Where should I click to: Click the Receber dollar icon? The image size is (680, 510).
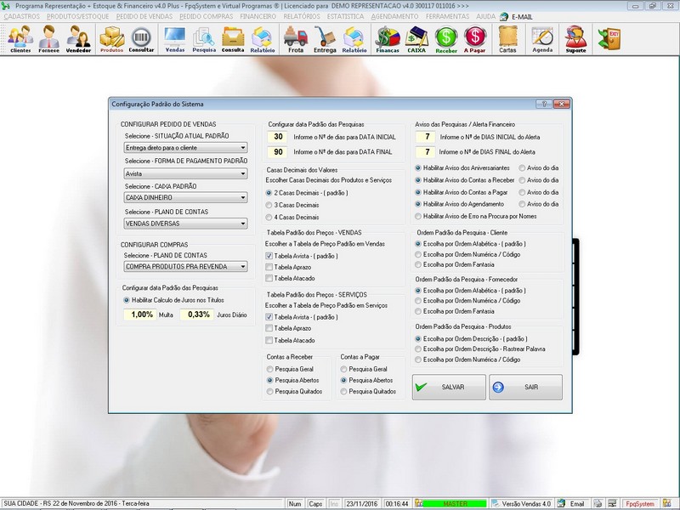pyautogui.click(x=445, y=38)
